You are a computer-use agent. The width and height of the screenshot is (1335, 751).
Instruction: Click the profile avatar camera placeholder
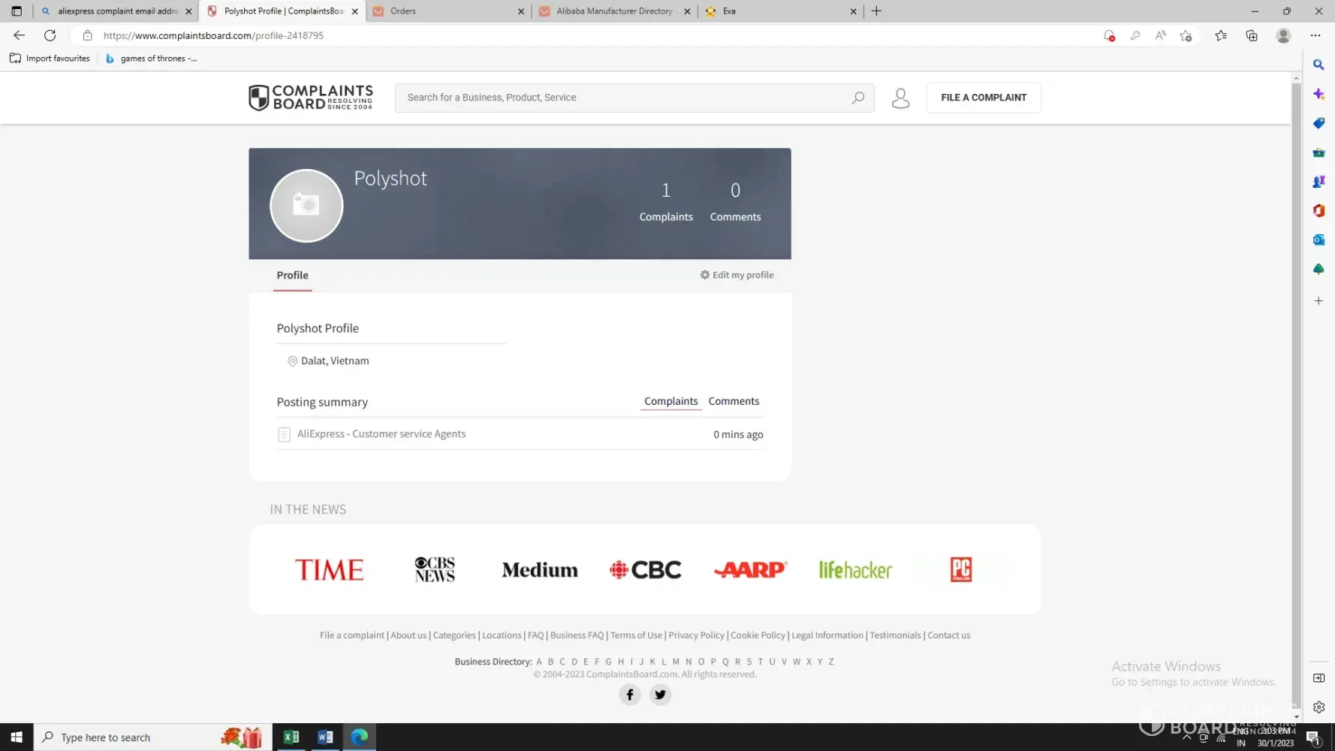point(306,205)
